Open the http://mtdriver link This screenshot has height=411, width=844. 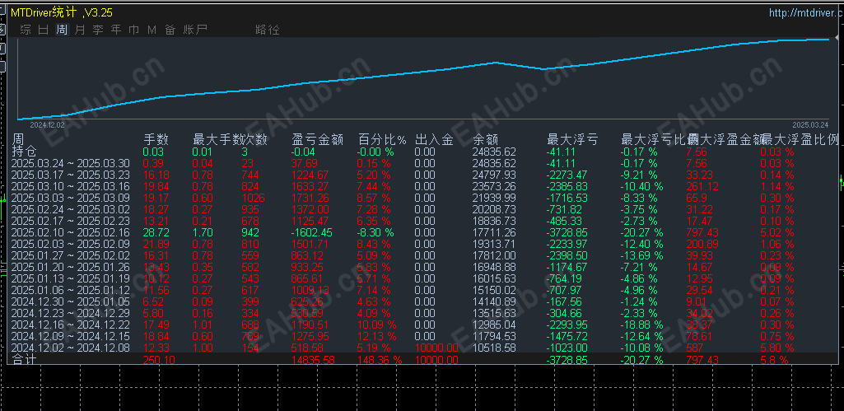tap(806, 13)
